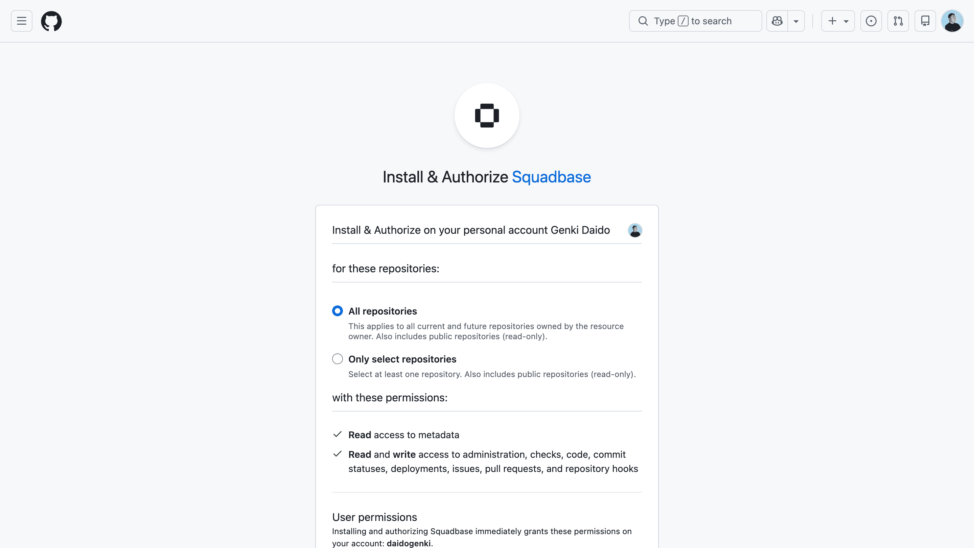Viewport: 974px width, 548px height.
Task: Click 'All repositories' label text
Action: click(382, 311)
